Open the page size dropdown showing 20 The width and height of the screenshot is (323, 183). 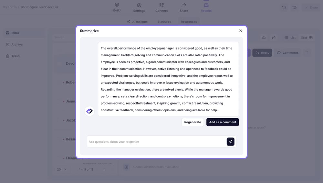(x=62, y=169)
